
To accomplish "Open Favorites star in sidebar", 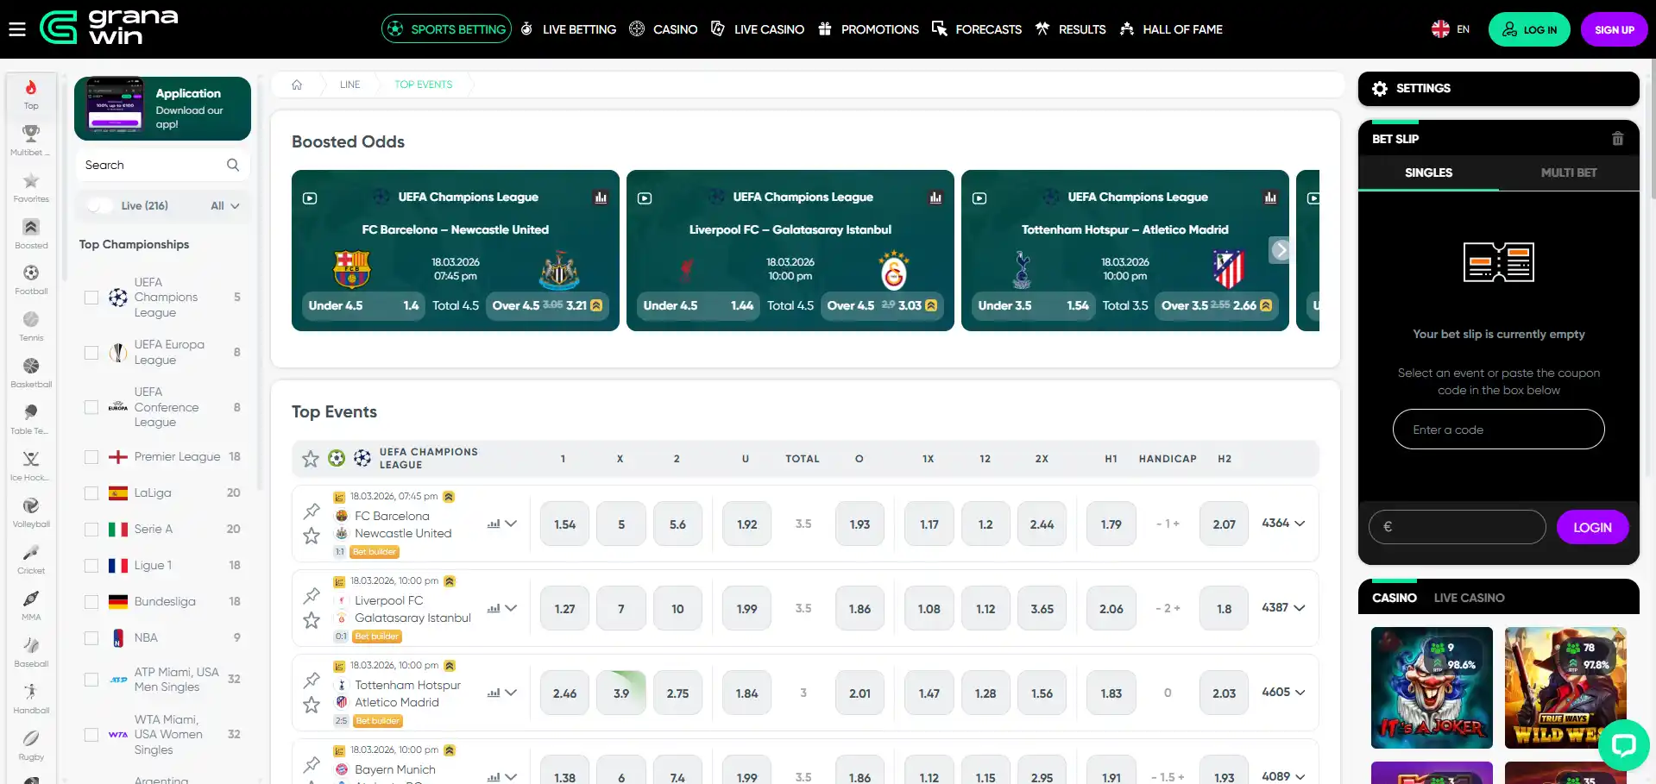I will point(31,187).
